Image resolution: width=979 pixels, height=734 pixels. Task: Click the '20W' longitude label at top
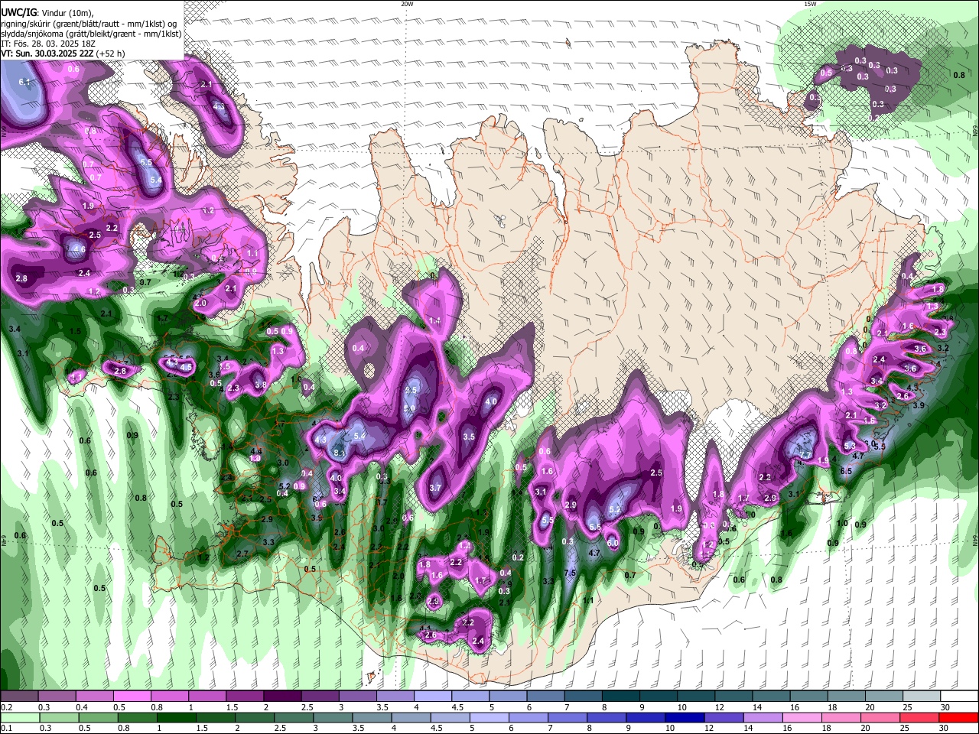click(x=407, y=4)
